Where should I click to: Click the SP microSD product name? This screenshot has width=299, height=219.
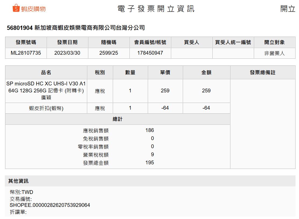46,91
